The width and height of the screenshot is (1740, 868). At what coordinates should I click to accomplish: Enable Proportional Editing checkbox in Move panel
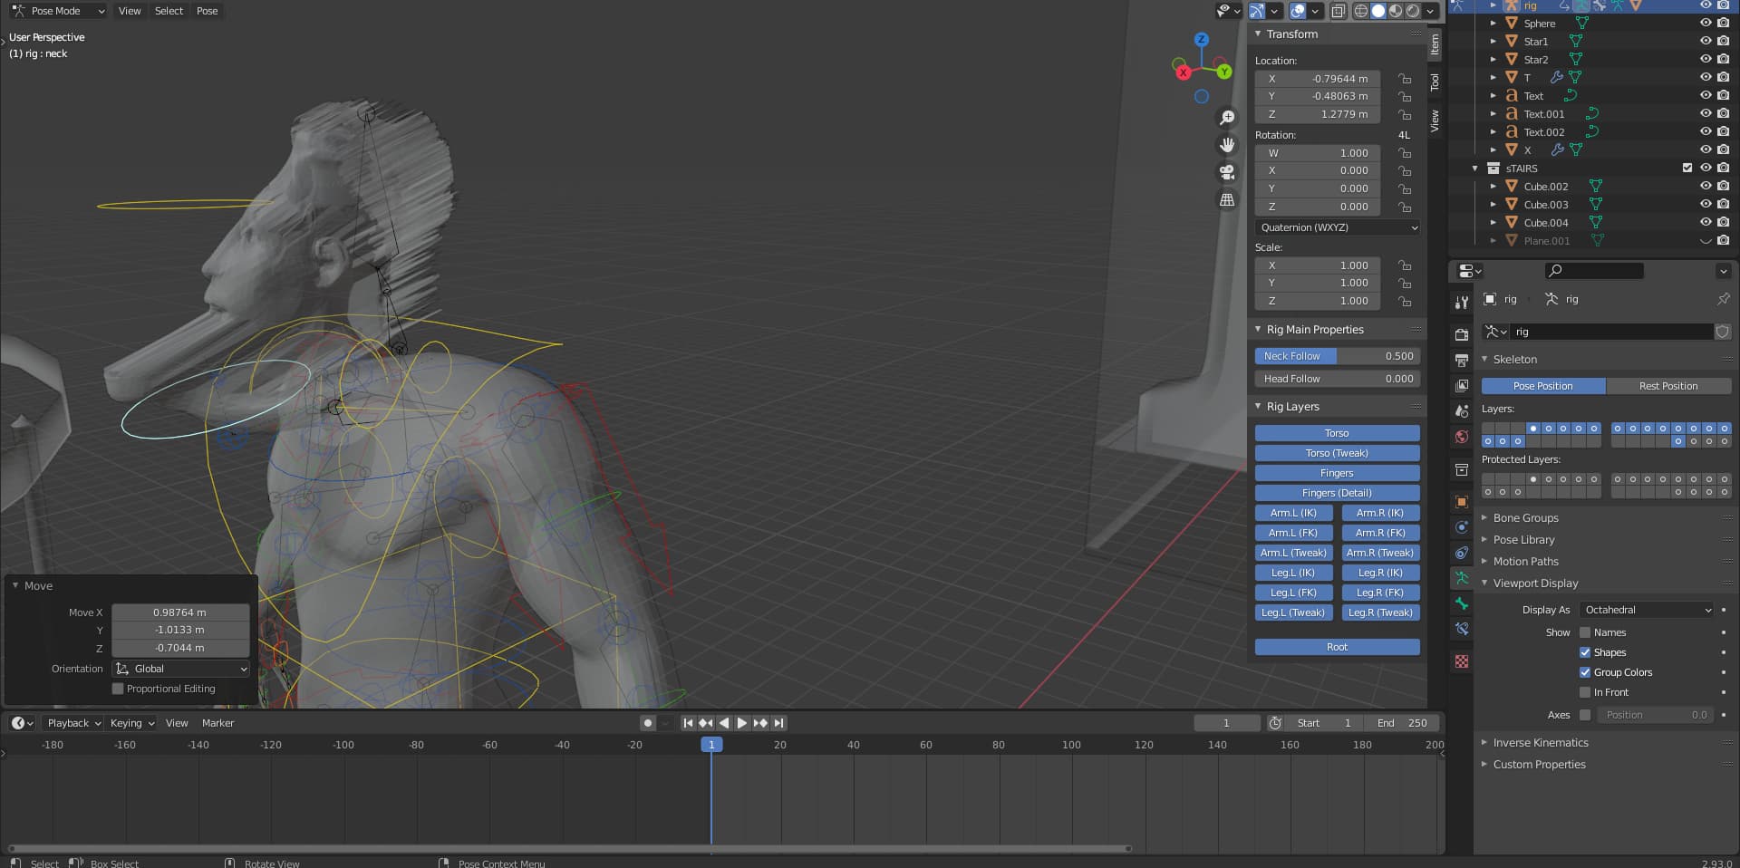pyautogui.click(x=118, y=689)
